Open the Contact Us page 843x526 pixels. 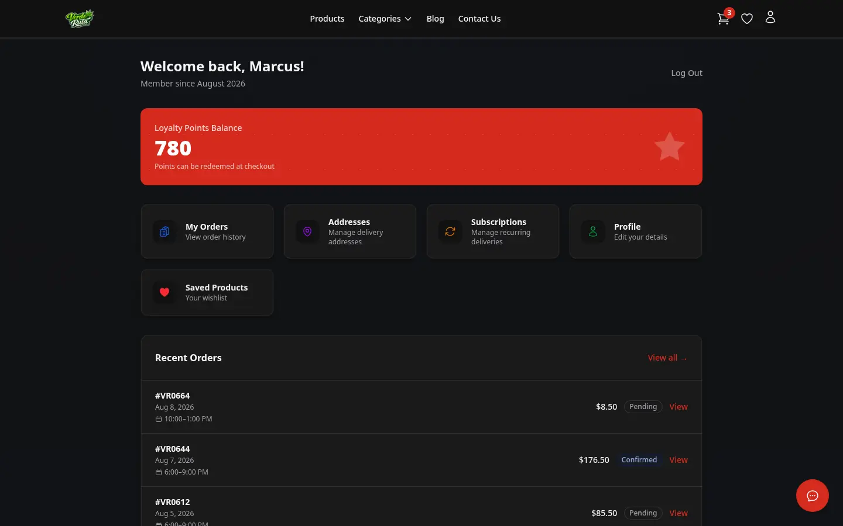[x=479, y=19]
